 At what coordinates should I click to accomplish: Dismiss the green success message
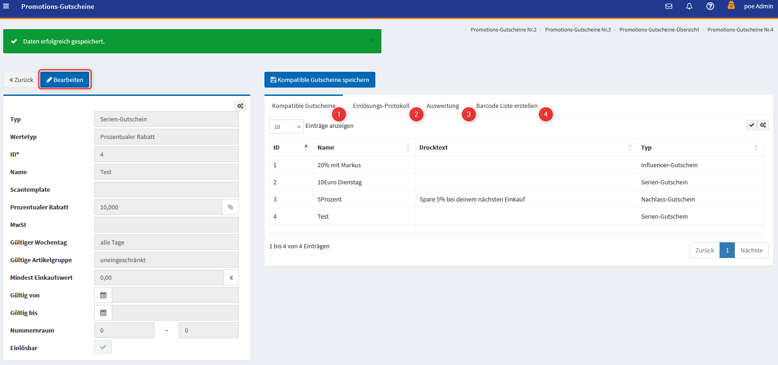372,41
